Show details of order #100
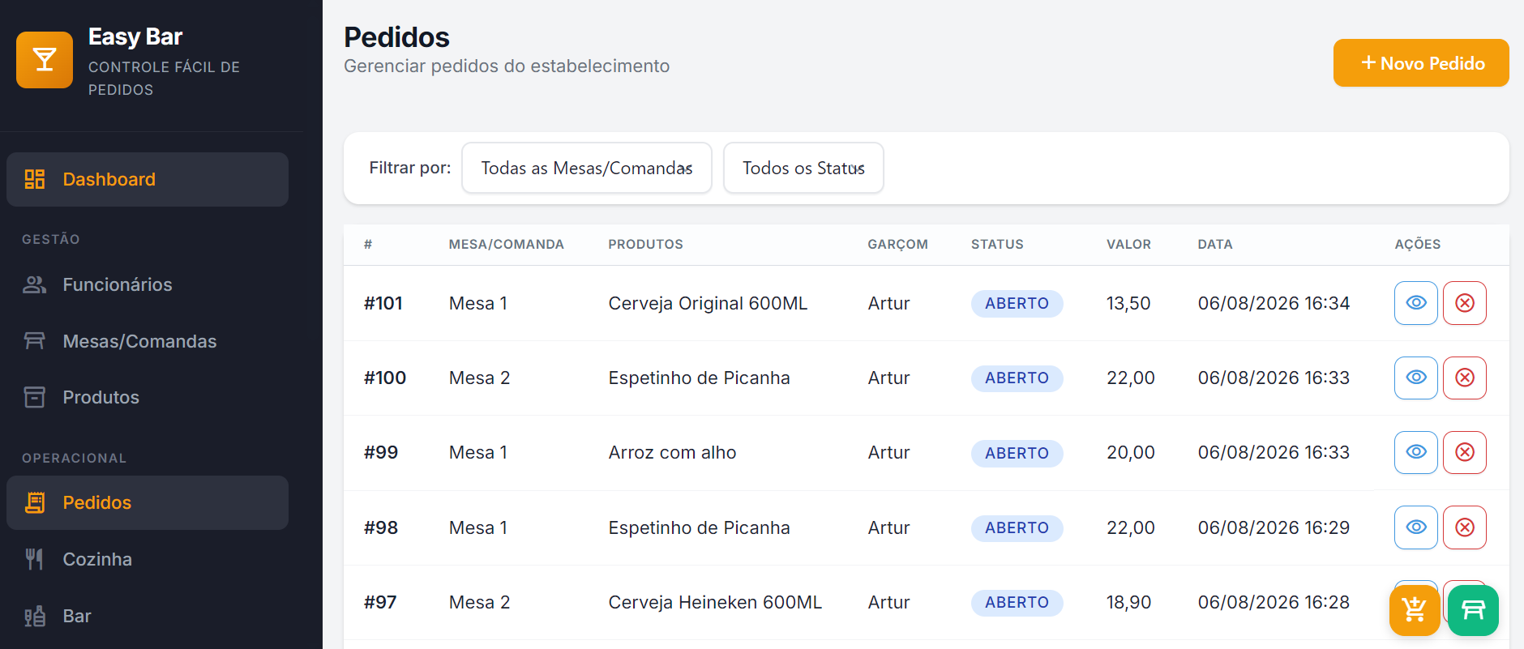The height and width of the screenshot is (649, 1524). tap(1416, 378)
